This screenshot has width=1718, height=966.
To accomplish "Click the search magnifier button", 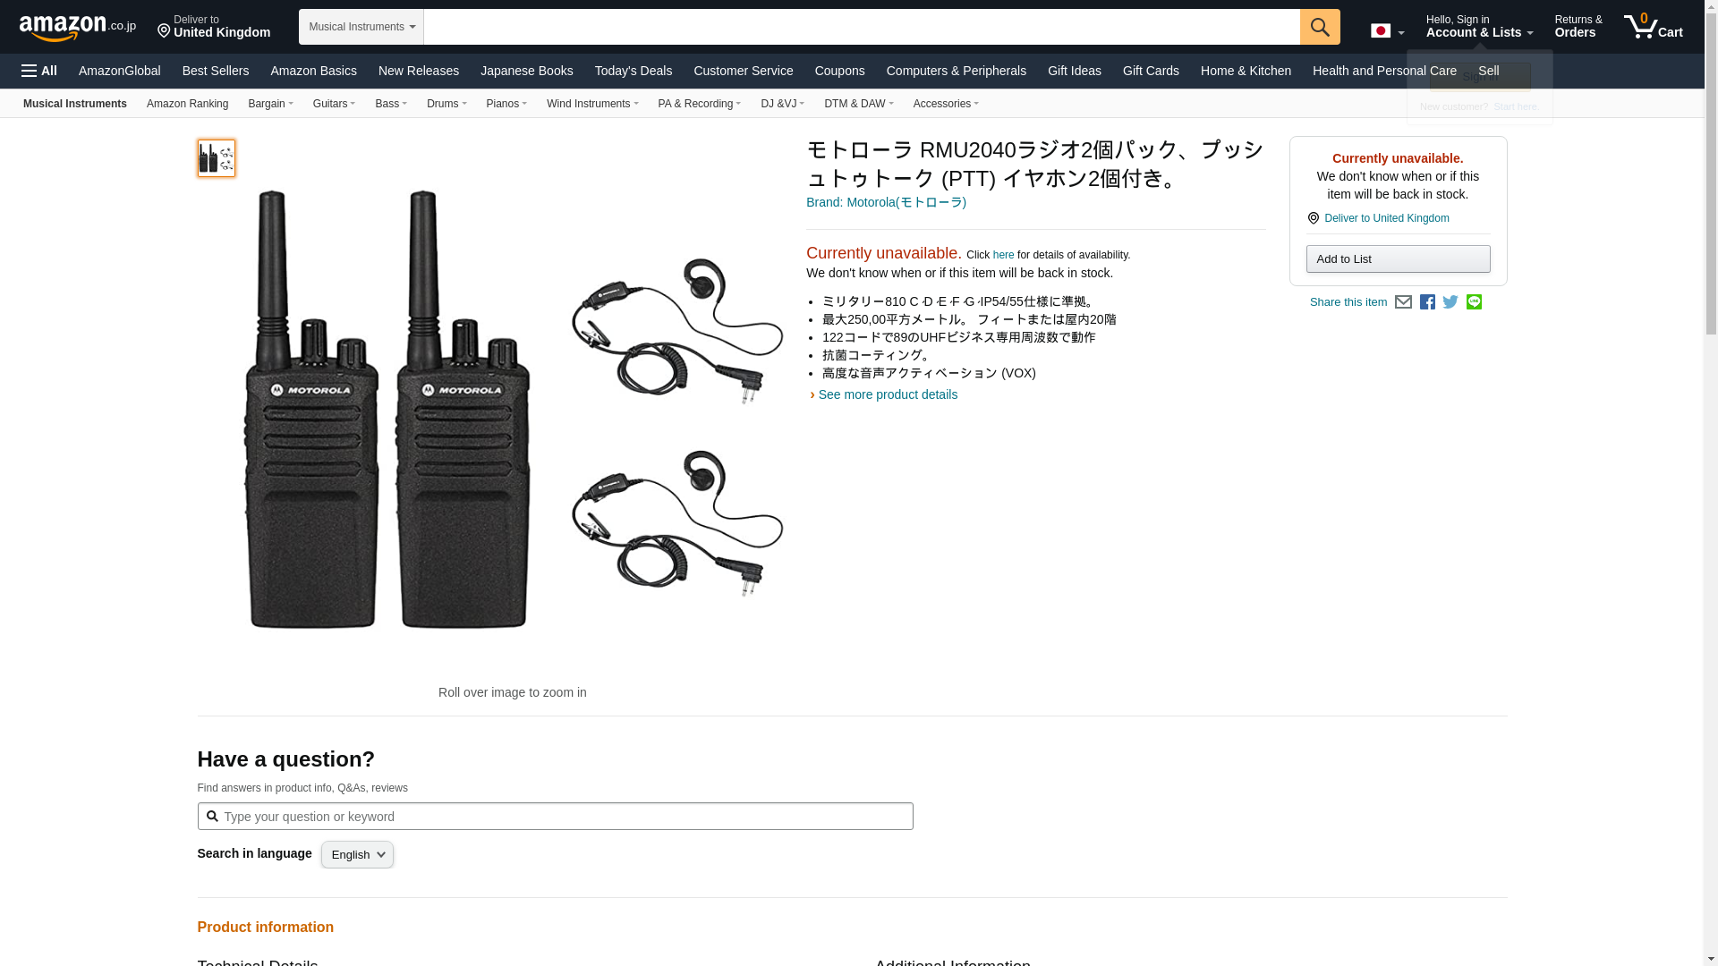I will point(1320,27).
